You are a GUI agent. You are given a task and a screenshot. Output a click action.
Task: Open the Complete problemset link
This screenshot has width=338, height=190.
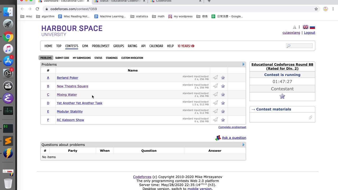[232, 127]
